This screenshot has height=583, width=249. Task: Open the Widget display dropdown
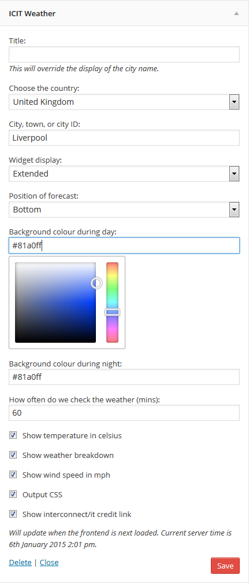click(x=124, y=174)
